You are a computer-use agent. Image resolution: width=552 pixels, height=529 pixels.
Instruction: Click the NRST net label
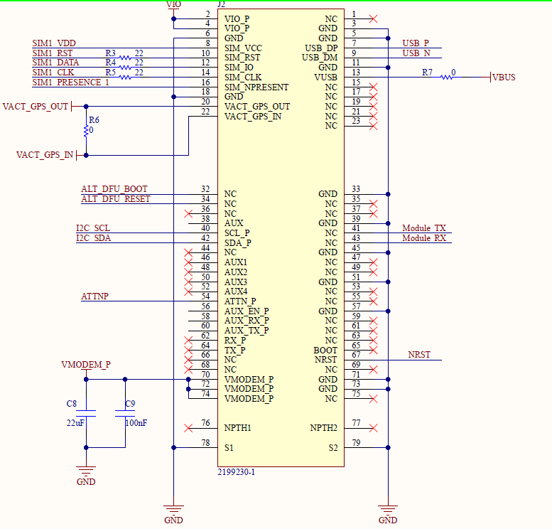point(419,354)
